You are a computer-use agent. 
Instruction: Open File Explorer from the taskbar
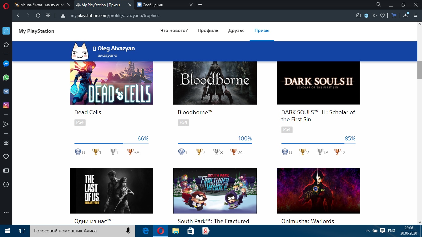tap(175, 231)
